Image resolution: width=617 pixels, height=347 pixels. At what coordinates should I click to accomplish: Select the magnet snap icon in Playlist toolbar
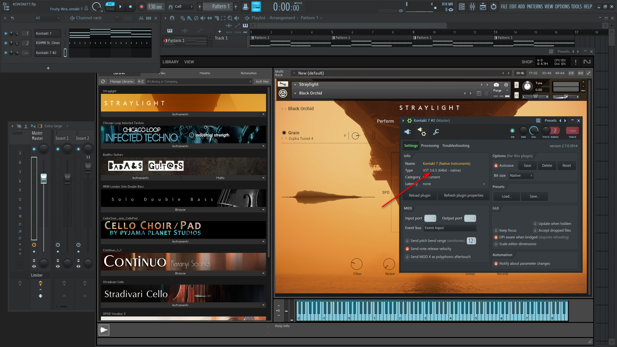(x=172, y=18)
